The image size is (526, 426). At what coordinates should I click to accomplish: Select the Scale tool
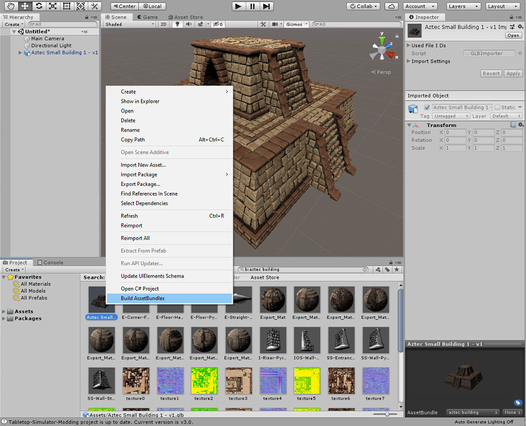coord(52,6)
